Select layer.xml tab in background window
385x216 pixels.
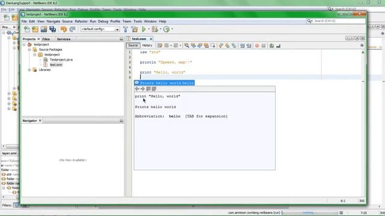tap(10, 154)
